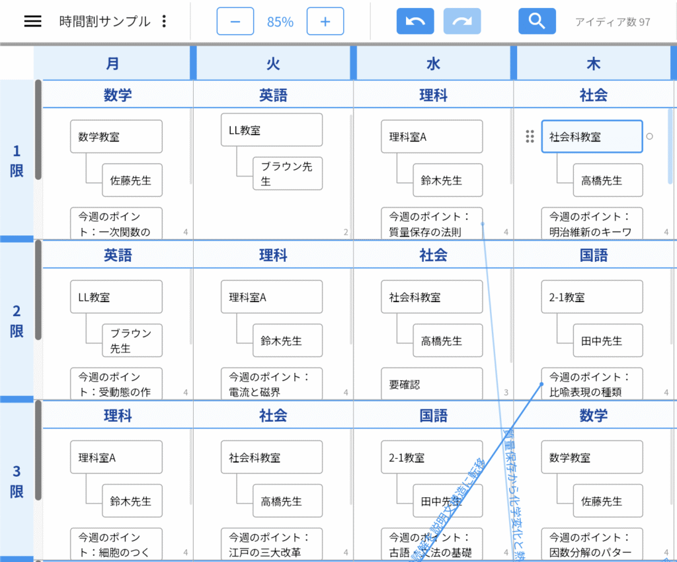Screen dimensions: 677x562
Task: Select the 理科室A card in Monday 3限
Action: 116,457
